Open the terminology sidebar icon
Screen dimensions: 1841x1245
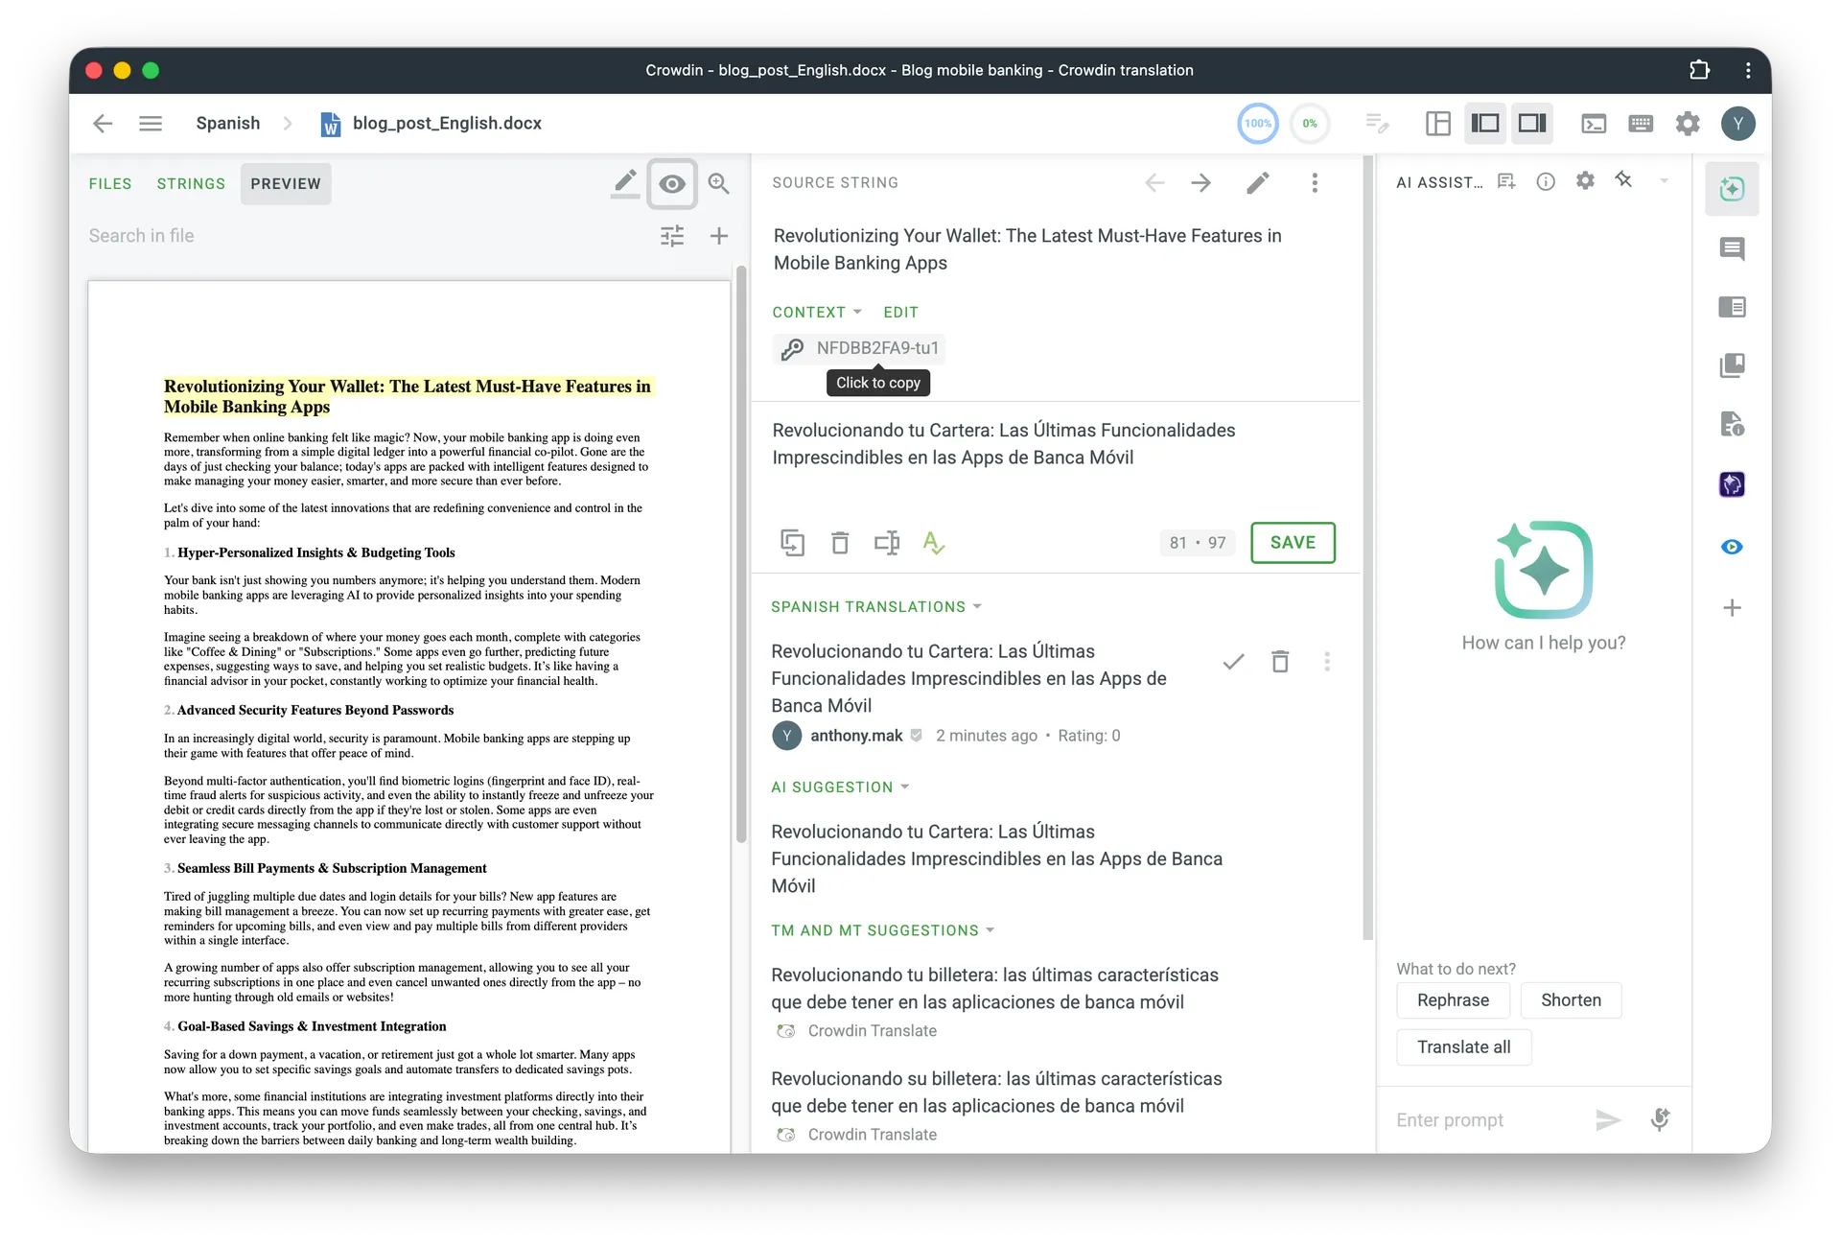point(1732,307)
